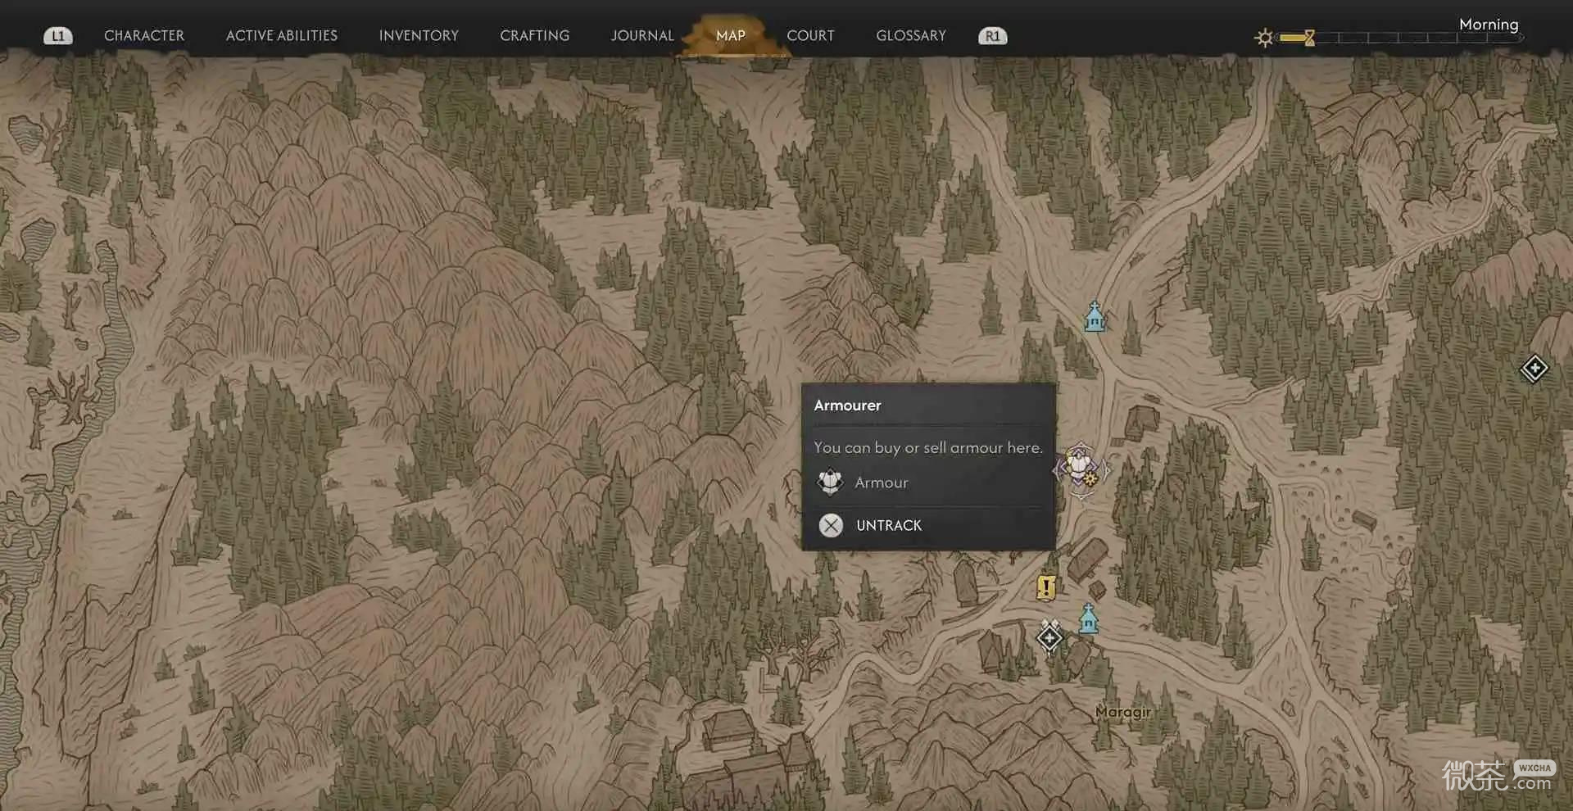Click the X icon next to Untrack
This screenshot has height=811, width=1573.
point(831,525)
